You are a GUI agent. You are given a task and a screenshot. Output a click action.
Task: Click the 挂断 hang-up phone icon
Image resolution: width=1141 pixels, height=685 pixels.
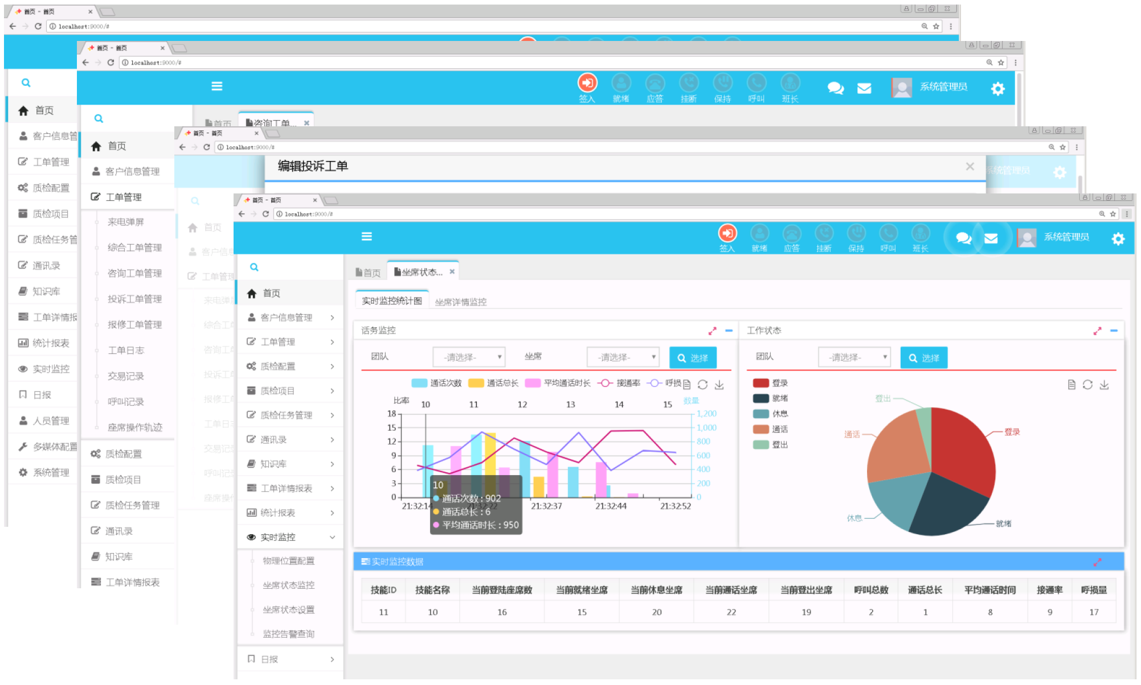tap(824, 233)
